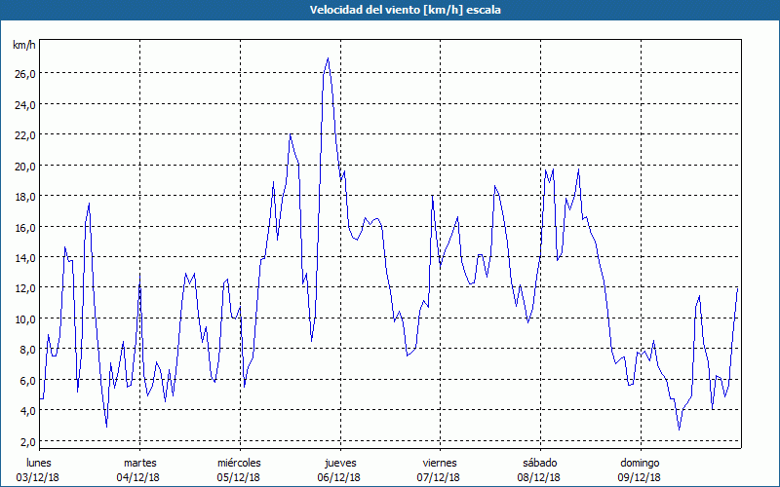
Task: Click the date 08/12/18
Action: point(539,477)
